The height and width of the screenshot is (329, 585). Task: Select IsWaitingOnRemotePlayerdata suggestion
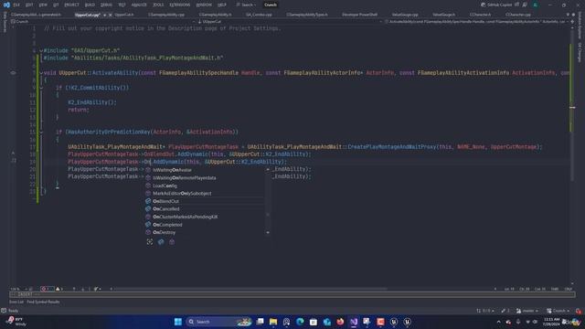[205, 177]
